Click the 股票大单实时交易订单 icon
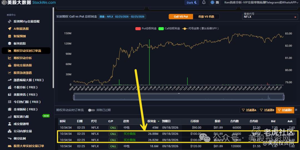300x150 pixels. [x=9, y=146]
